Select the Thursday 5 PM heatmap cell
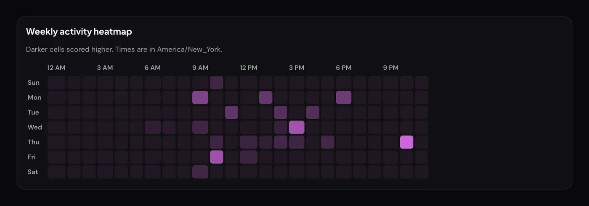 328,142
